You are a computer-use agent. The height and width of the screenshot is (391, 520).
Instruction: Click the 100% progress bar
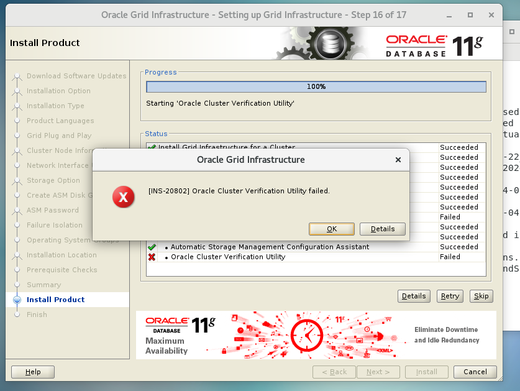316,86
